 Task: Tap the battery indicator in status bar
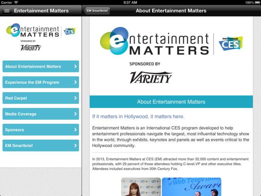click(x=257, y=2)
